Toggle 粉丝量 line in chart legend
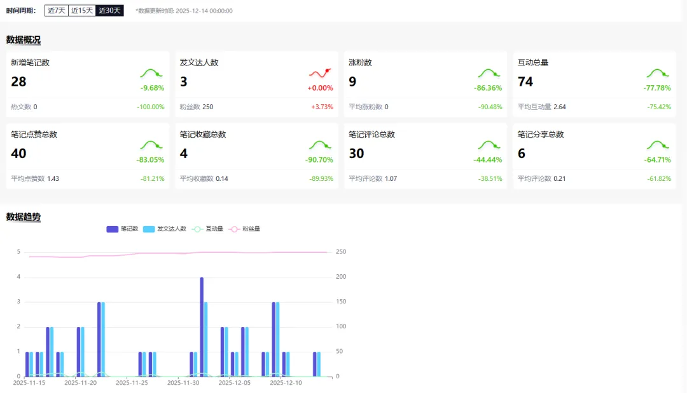Screen dimensions: 687x393 tap(244, 229)
